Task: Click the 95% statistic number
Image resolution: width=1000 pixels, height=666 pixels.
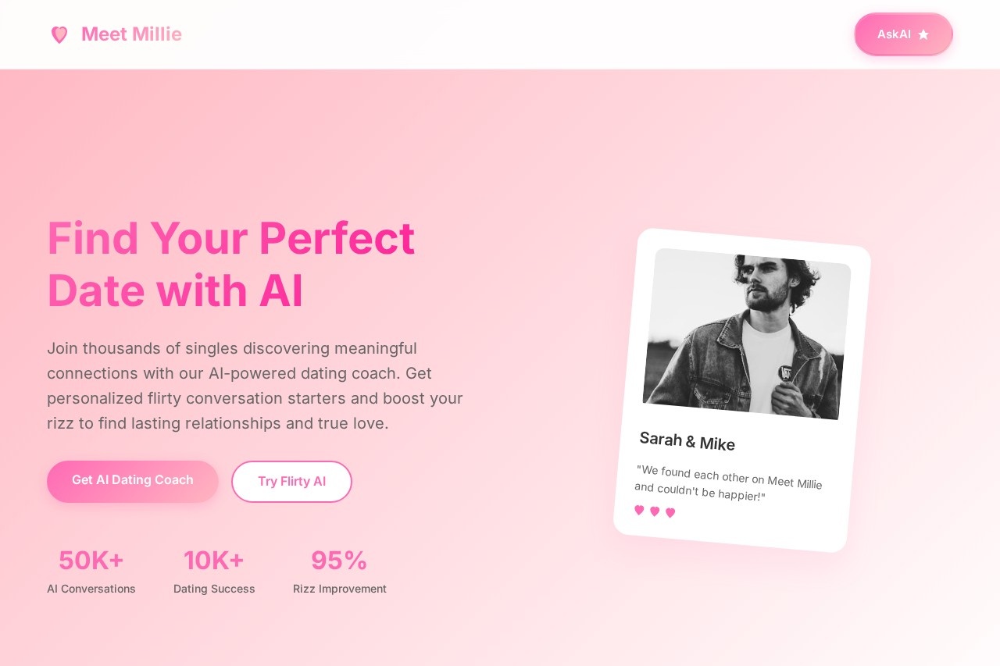Action: 339,561
